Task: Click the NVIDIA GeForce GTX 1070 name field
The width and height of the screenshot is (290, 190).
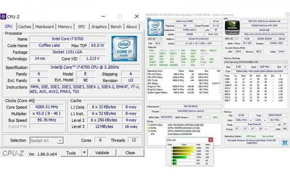Action: [x=264, y=26]
